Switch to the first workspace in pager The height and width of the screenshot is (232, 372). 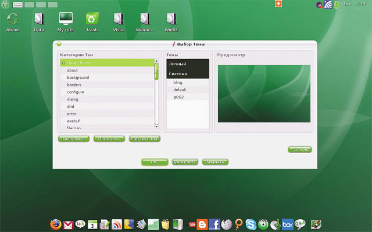pos(17,5)
